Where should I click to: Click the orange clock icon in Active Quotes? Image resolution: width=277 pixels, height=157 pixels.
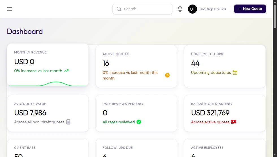click(x=167, y=75)
